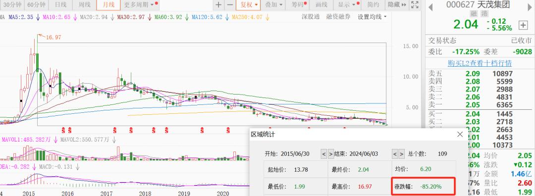Click the 港 badge under stock name
Image resolution: width=535 pixels, height=196 pixels.
tap(484, 14)
